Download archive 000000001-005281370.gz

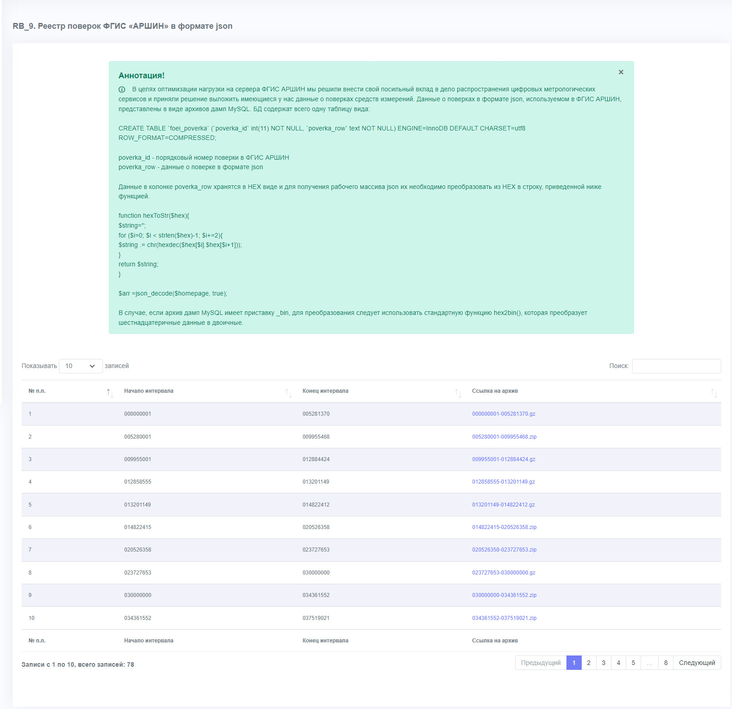(x=503, y=414)
